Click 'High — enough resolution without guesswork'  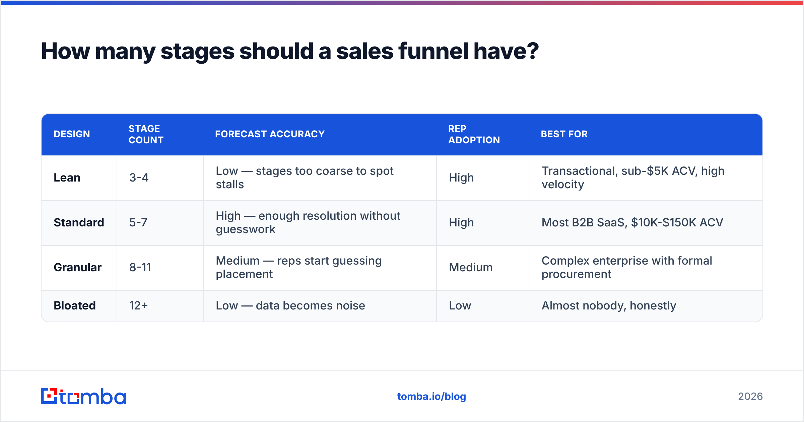click(308, 222)
